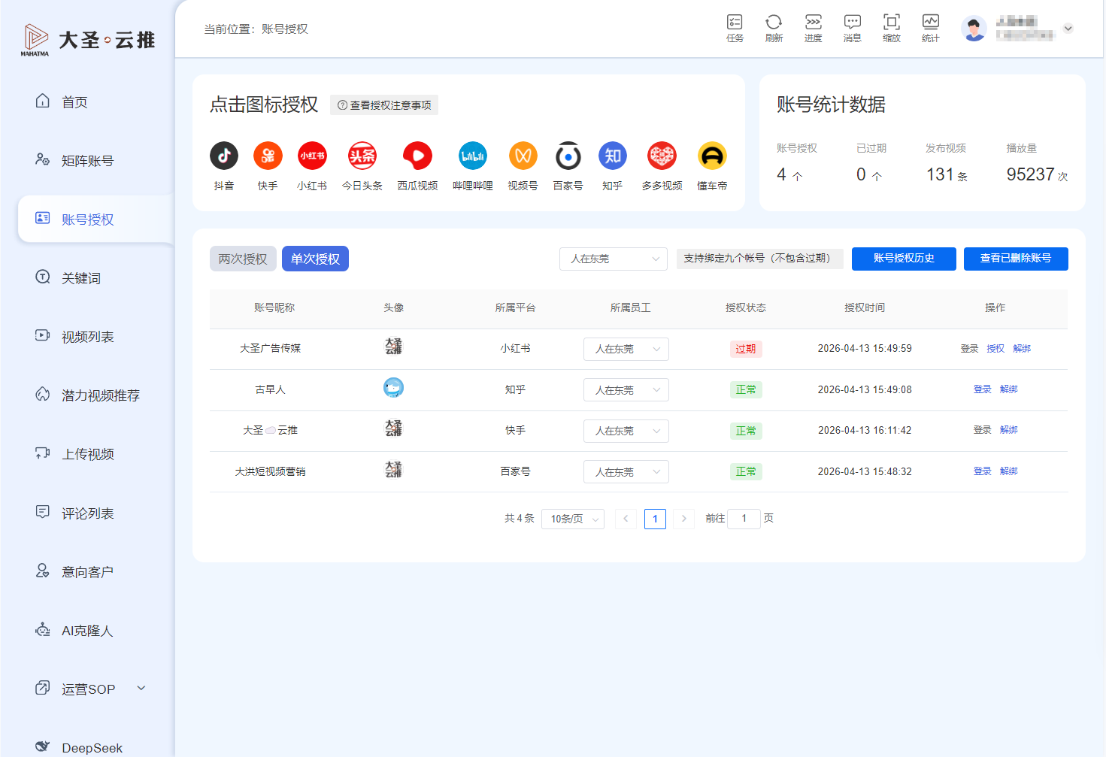
Task: Click the Kuaishou (快手) platform icon
Action: (268, 156)
